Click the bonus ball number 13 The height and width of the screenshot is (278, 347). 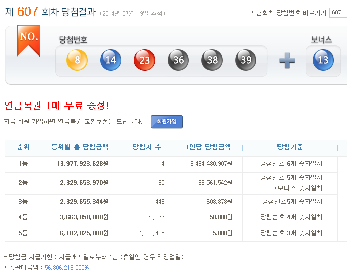click(323, 60)
